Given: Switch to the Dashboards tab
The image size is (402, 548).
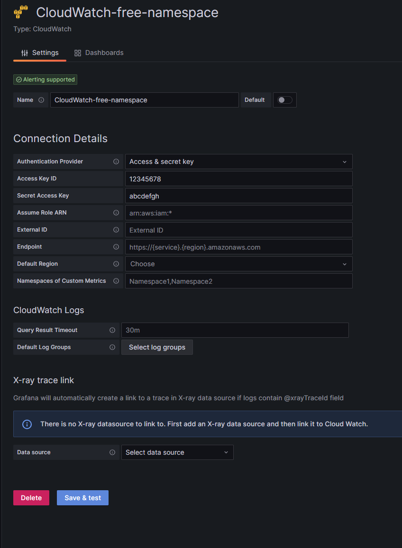Looking at the screenshot, I should pyautogui.click(x=99, y=53).
